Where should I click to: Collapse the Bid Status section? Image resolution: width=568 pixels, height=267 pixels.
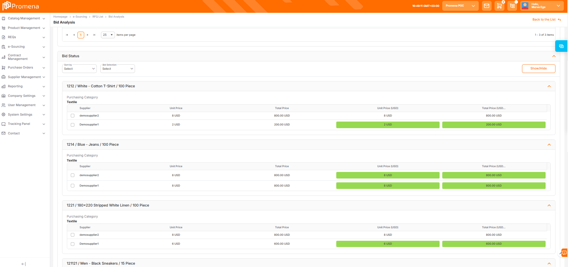[x=554, y=56]
